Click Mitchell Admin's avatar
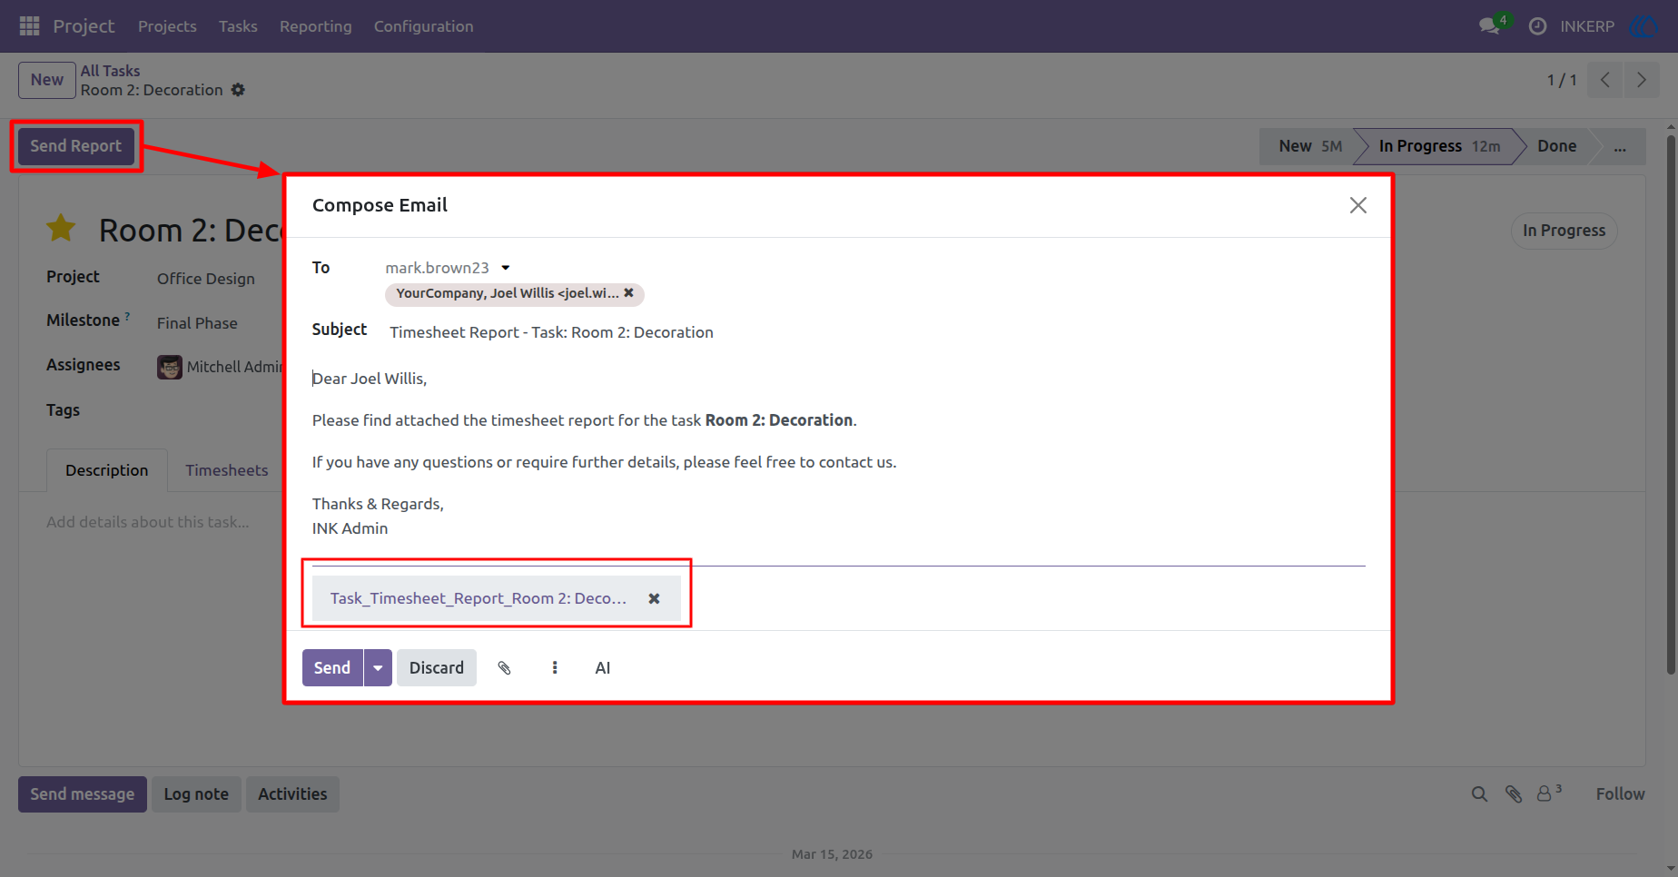1678x877 pixels. tap(170, 367)
